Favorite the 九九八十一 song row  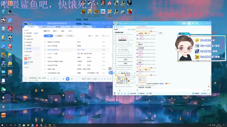coord(45,54)
